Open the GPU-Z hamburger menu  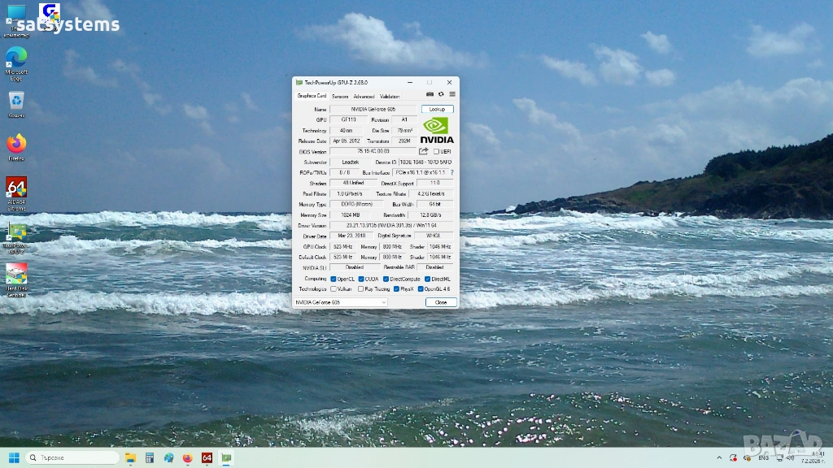coord(451,94)
